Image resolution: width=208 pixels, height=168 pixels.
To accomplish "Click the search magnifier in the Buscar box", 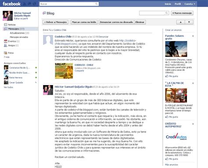I will coord(97,4).
